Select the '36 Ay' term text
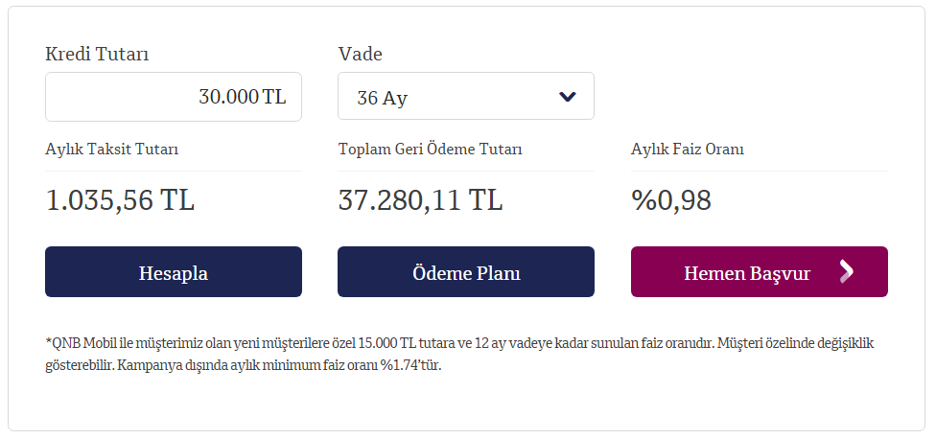This screenshot has height=439, width=936. [x=382, y=98]
